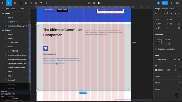Click the Align top icon
Image resolution: width=182 pixels, height=102 pixels.
click(167, 13)
